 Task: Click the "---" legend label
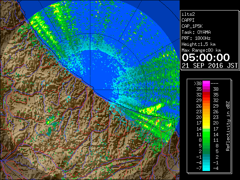pyautogui.click(x=214, y=84)
